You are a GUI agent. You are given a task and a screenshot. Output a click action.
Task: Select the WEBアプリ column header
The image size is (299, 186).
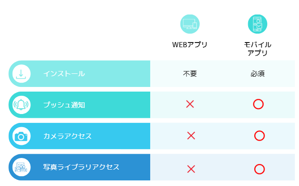point(190,45)
